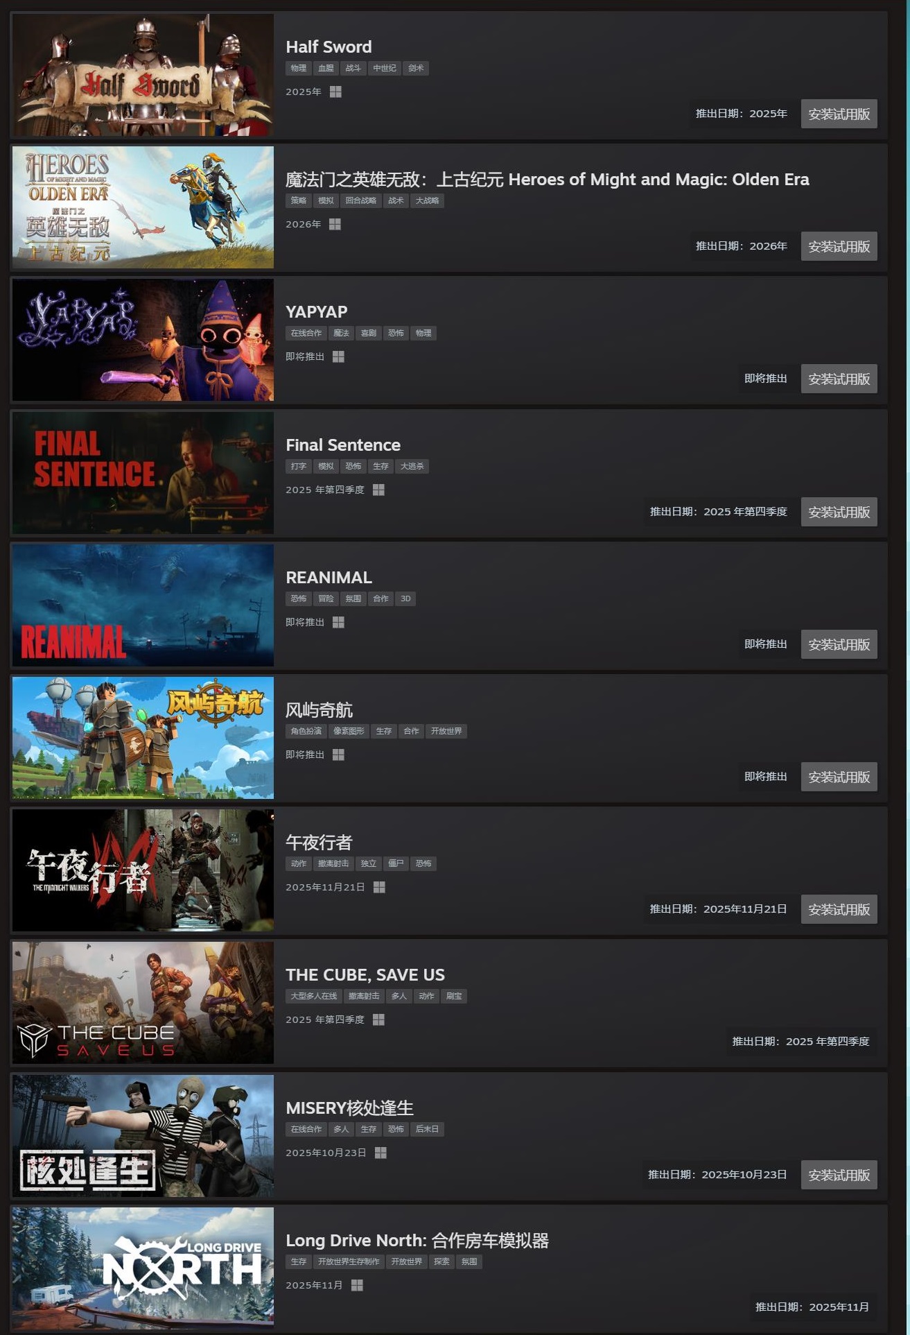This screenshot has width=910, height=1335.
Task: Install the Half Sword demo with 安装试用版
Action: click(839, 114)
